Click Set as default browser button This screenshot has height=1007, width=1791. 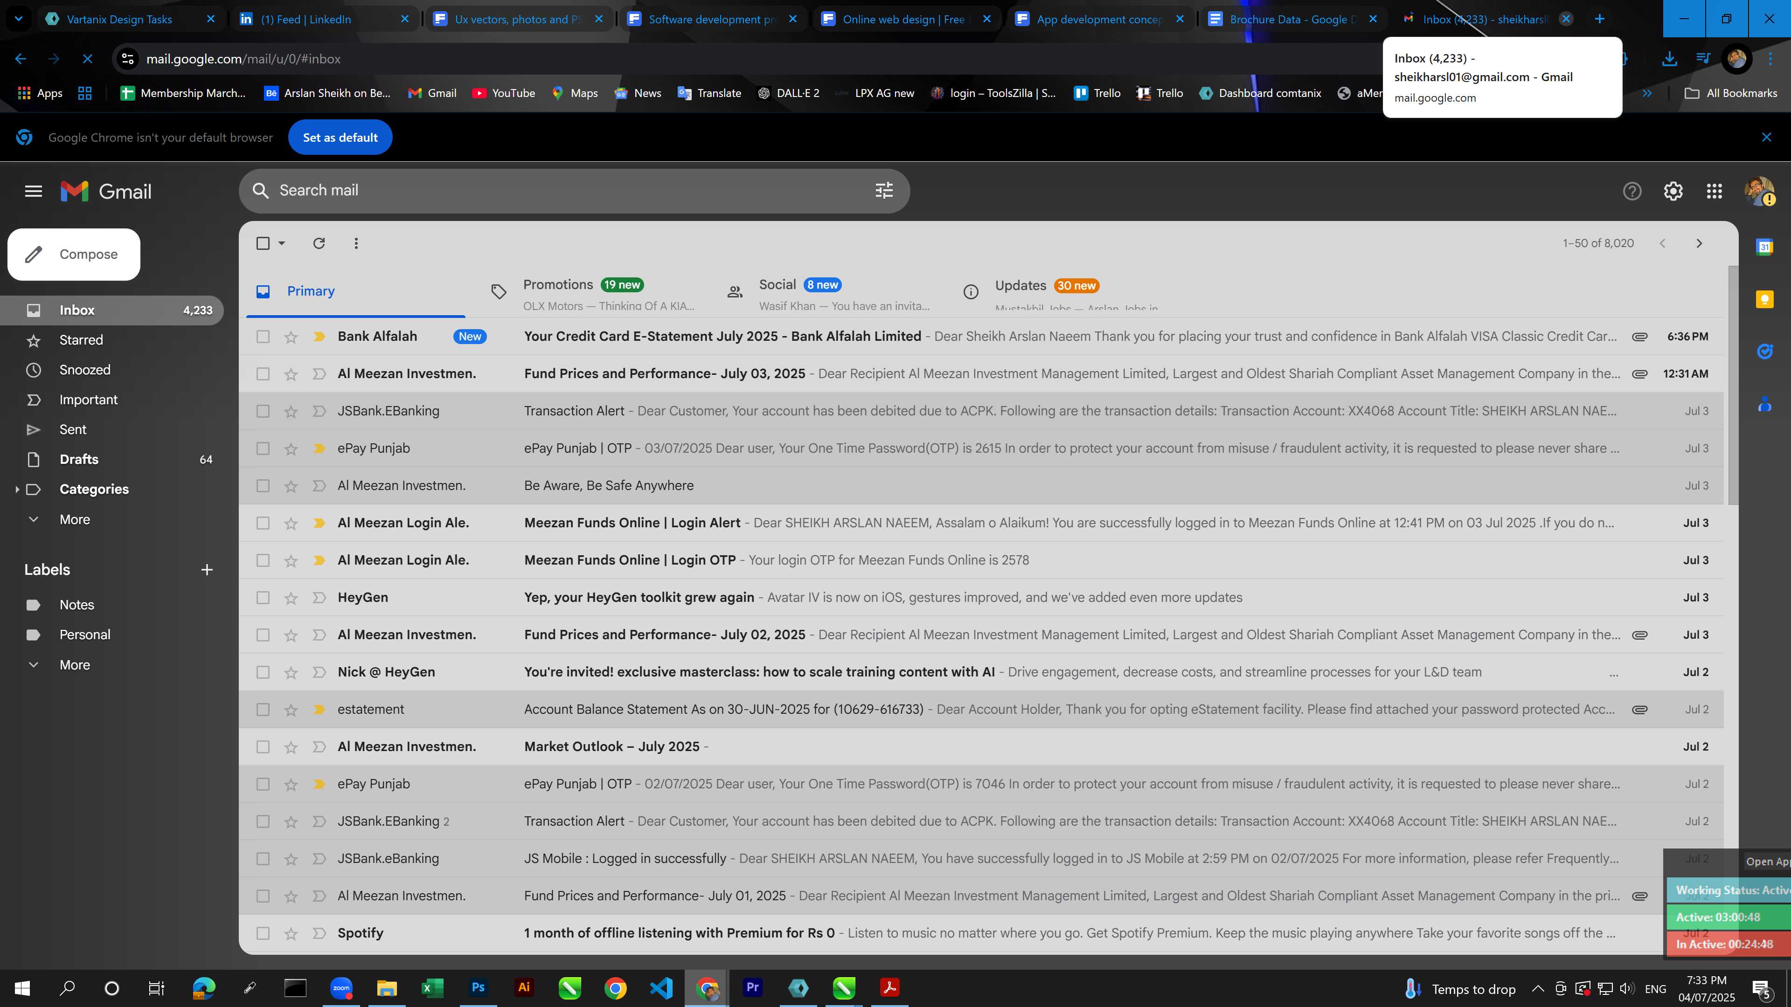(340, 138)
